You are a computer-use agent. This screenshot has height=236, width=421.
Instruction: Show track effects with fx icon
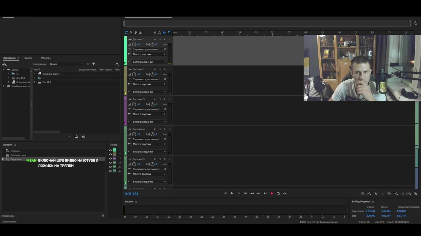(131, 32)
